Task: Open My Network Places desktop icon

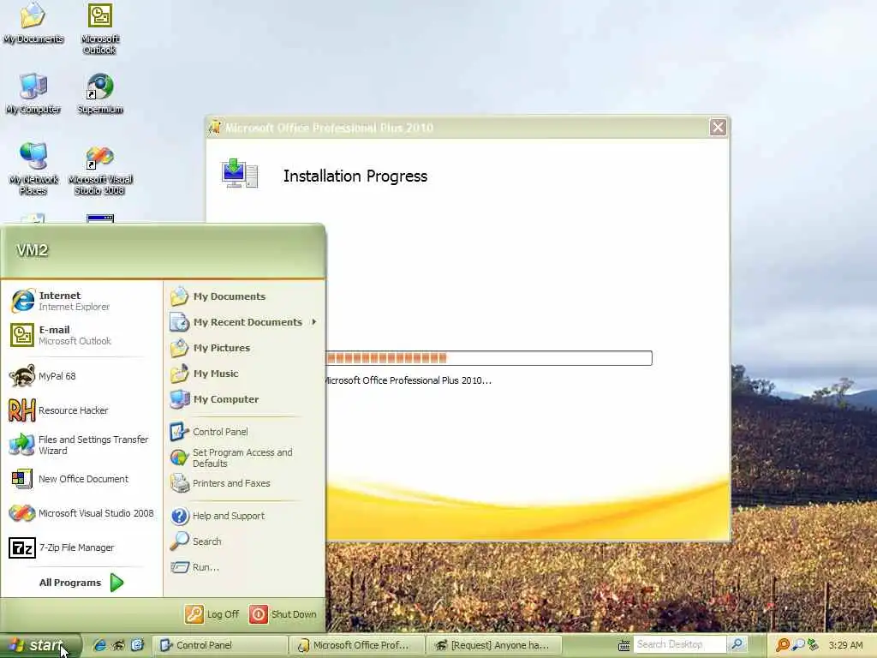Action: point(33,168)
